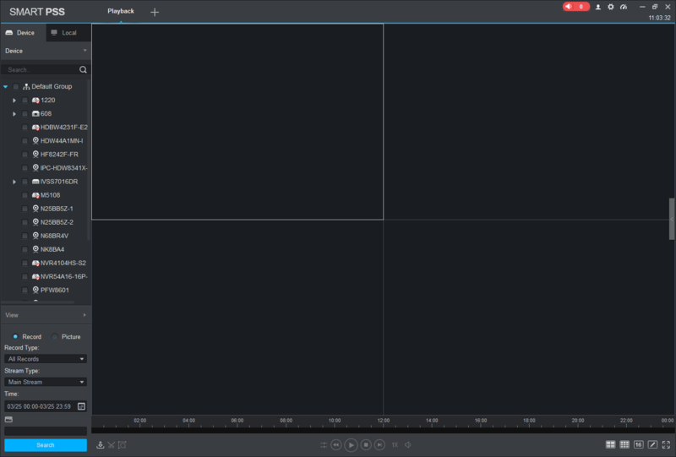
Task: Open the calendar icon in Time field
Action: [81, 406]
